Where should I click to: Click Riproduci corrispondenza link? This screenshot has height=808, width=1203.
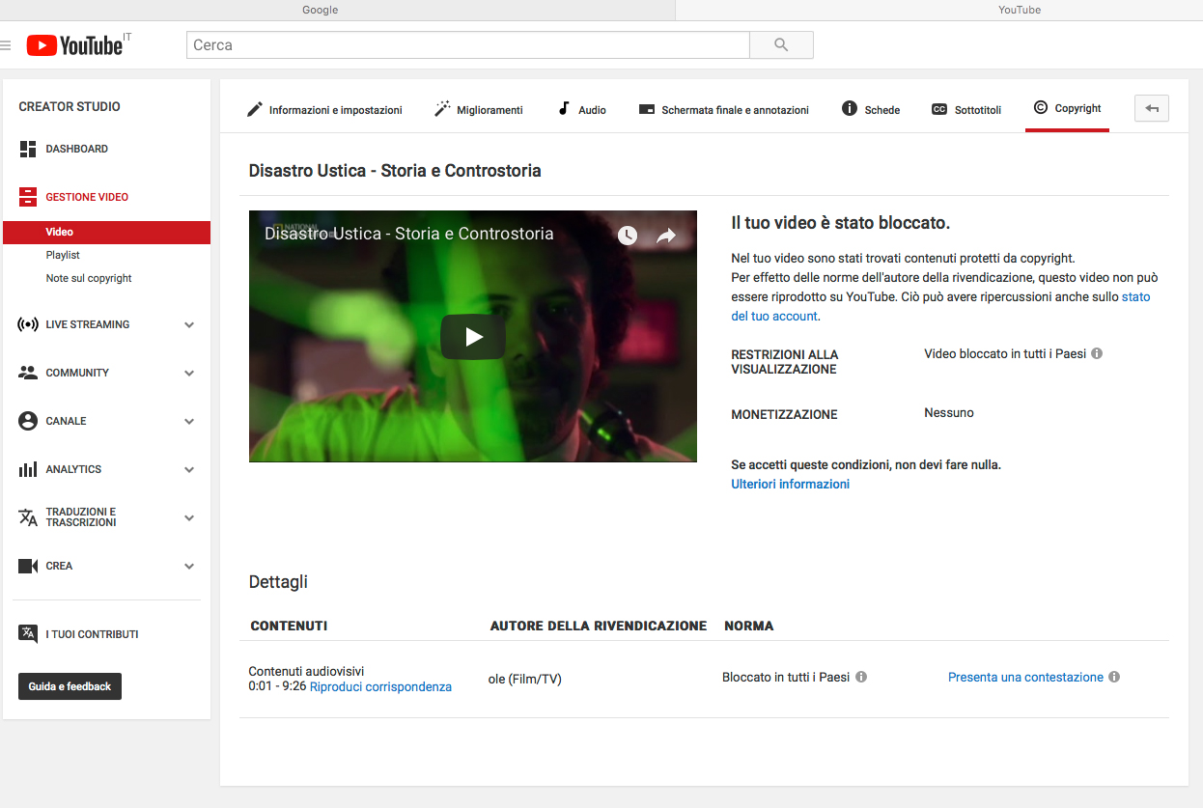(380, 687)
